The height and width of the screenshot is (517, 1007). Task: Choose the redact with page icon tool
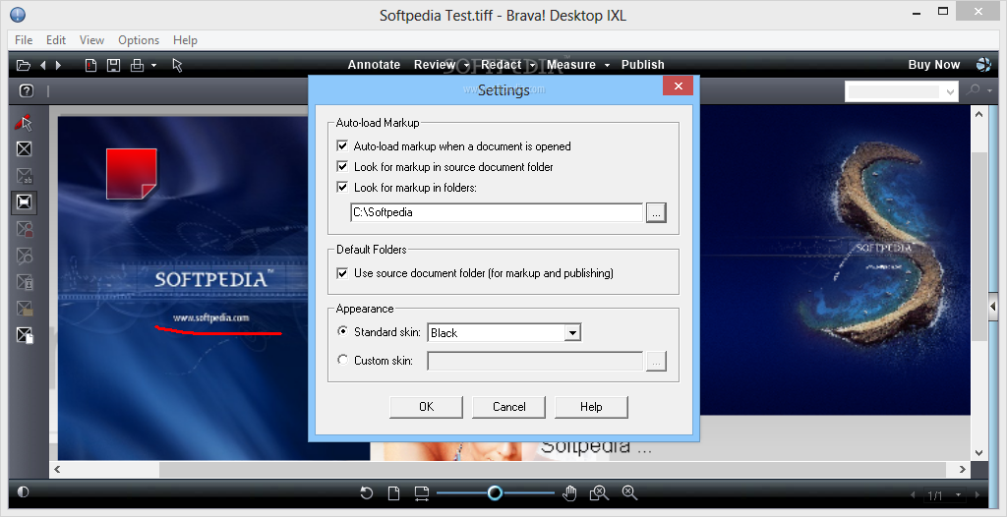click(x=25, y=335)
